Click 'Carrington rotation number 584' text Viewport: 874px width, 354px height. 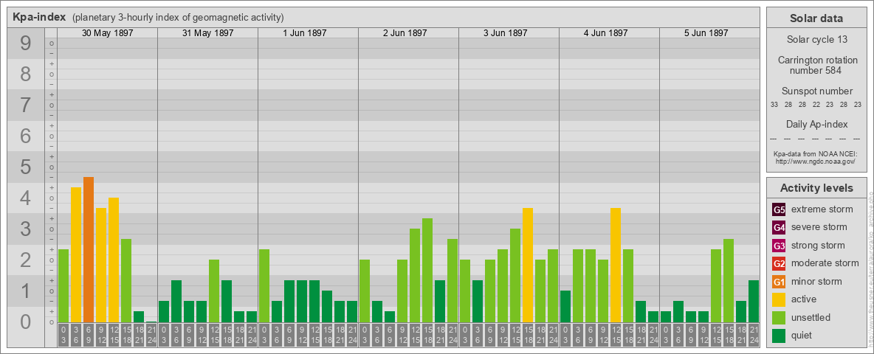(x=816, y=65)
